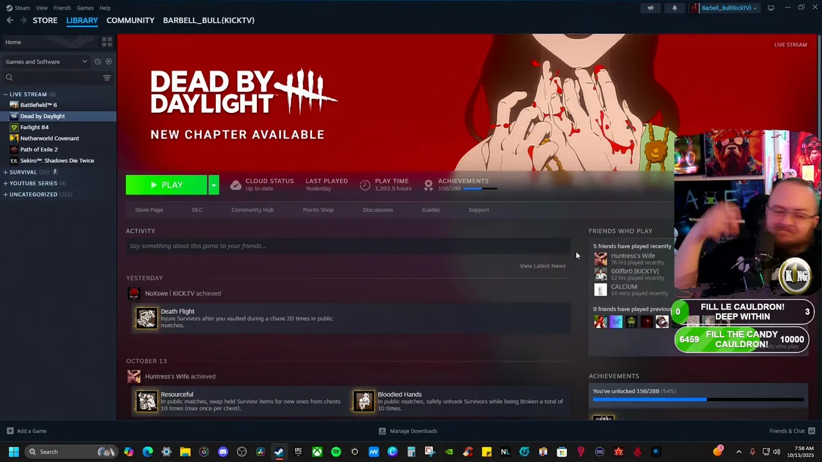Open Huntress's Wife avatar in friends list
Viewport: 822px width, 462px height.
pos(600,259)
